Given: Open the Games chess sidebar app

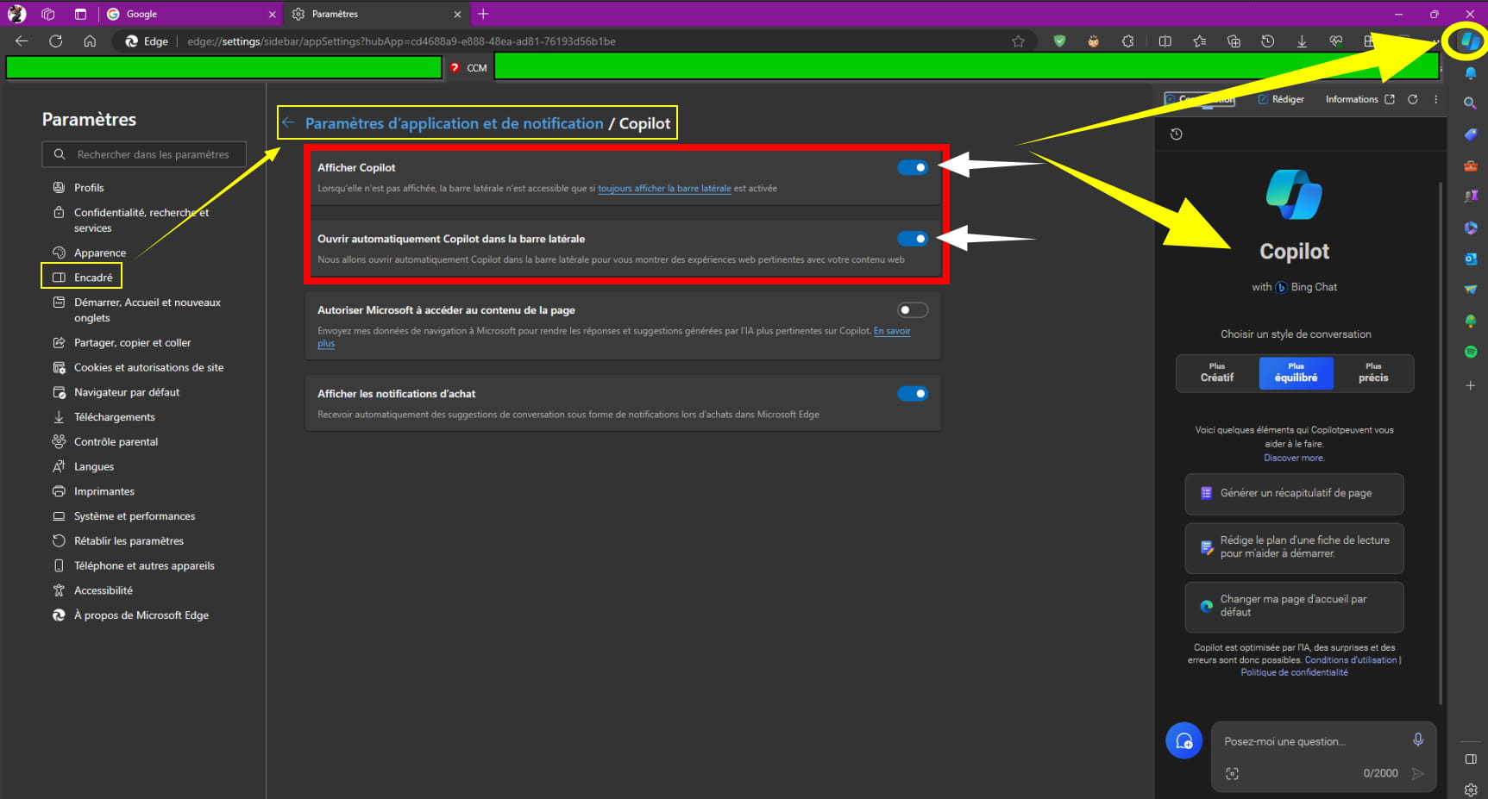Looking at the screenshot, I should (x=1471, y=197).
